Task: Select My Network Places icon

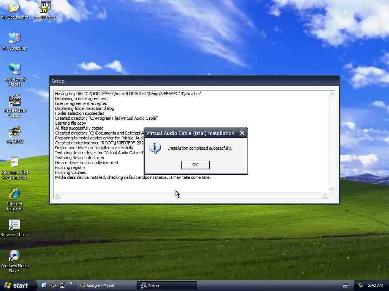Action: [15, 75]
